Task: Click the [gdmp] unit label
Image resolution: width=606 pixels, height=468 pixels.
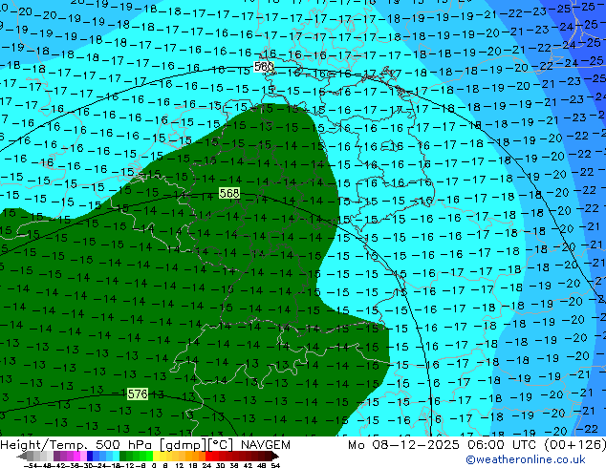Action: [183, 445]
